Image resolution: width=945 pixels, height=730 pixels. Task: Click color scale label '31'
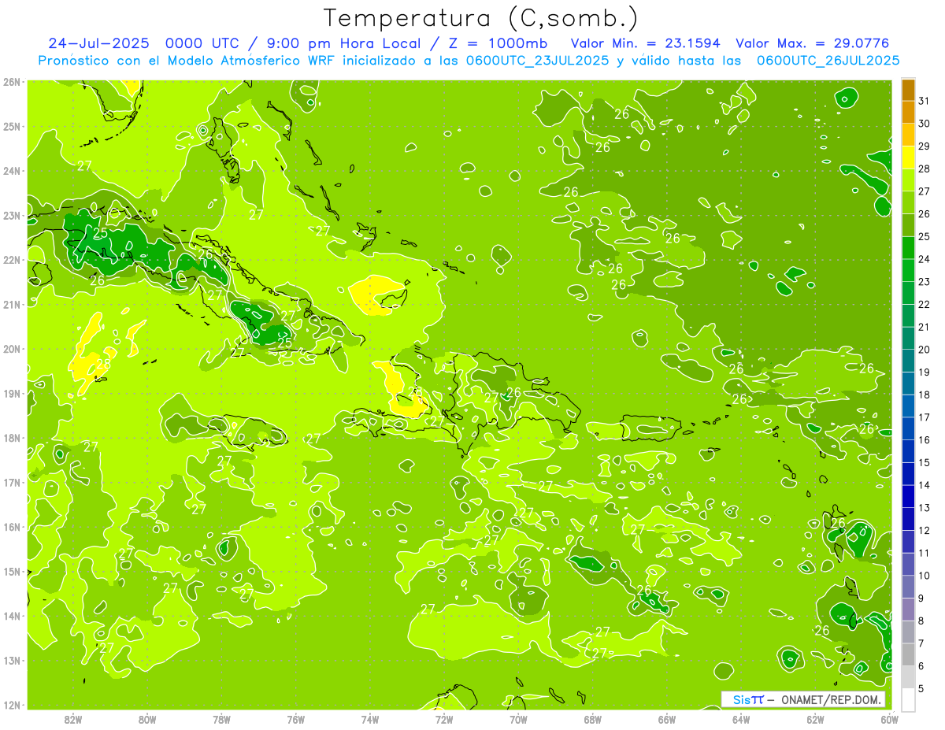925,101
